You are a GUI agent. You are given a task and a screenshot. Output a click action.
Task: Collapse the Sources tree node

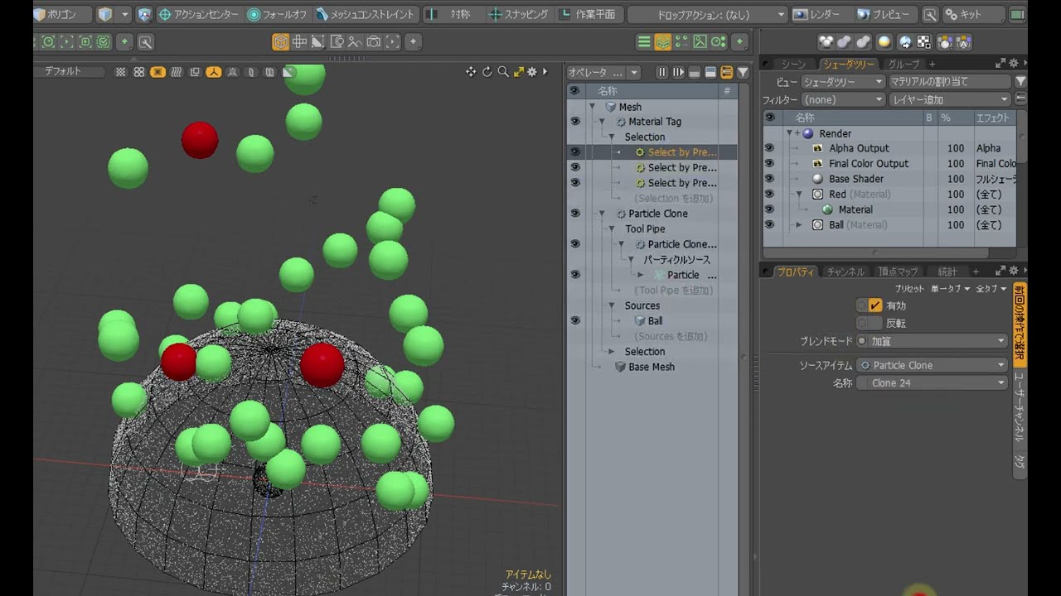pyautogui.click(x=612, y=306)
